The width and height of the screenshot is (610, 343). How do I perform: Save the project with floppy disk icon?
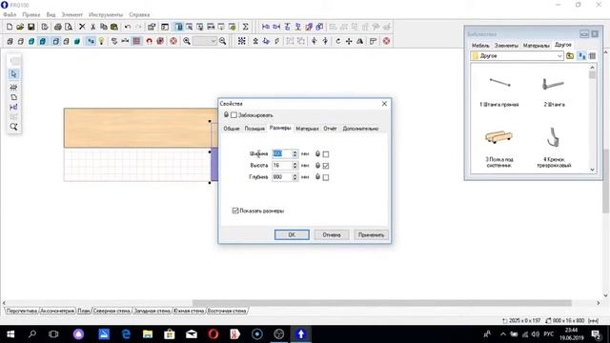click(x=31, y=27)
